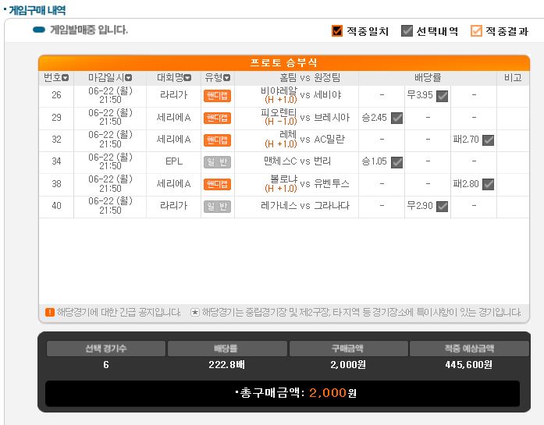The width and height of the screenshot is (544, 425).
Task: Click the 핸디캡 badge in row 38
Action: pyautogui.click(x=217, y=184)
